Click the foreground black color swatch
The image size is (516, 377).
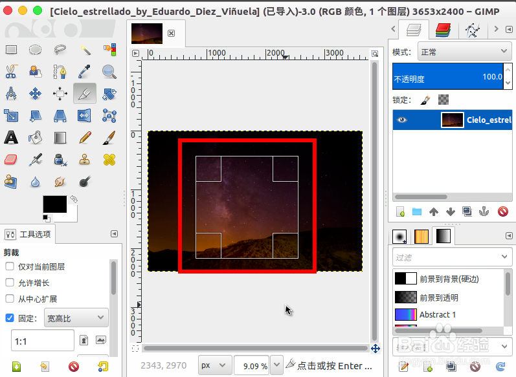[54, 204]
